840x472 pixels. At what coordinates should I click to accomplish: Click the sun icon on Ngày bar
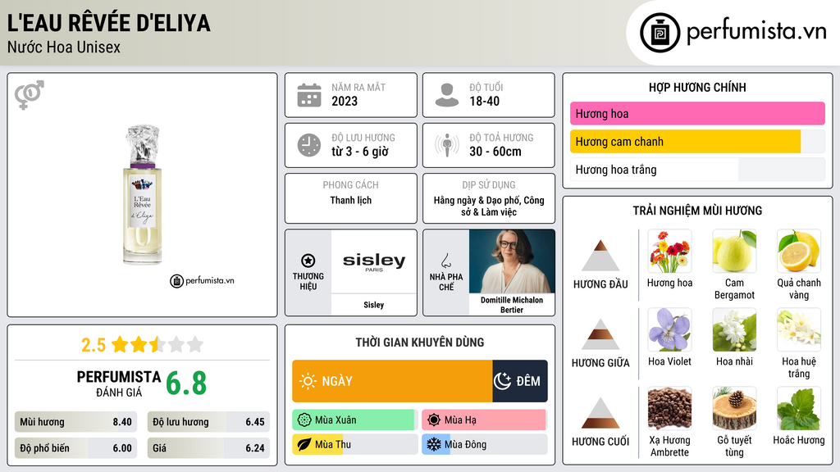coord(308,381)
